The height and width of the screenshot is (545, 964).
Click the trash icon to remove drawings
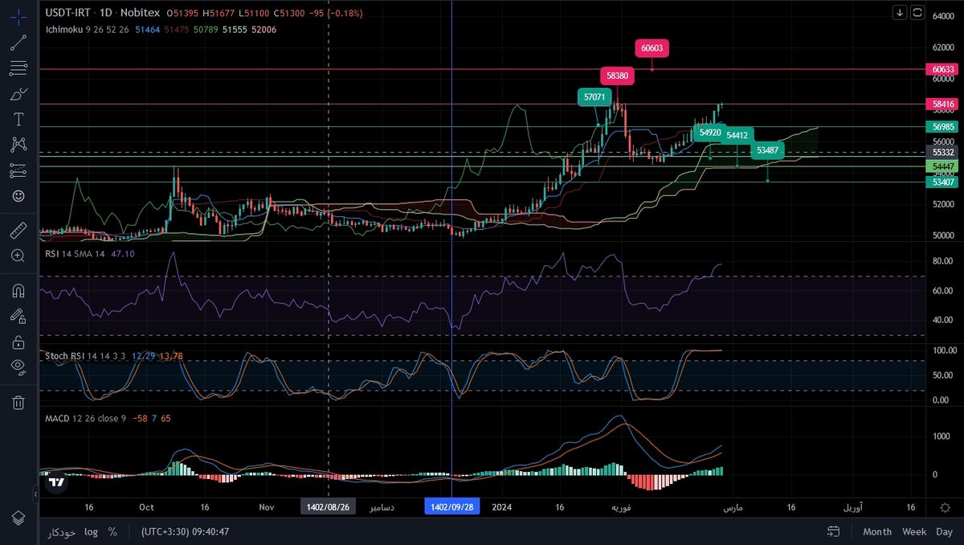[x=18, y=402]
